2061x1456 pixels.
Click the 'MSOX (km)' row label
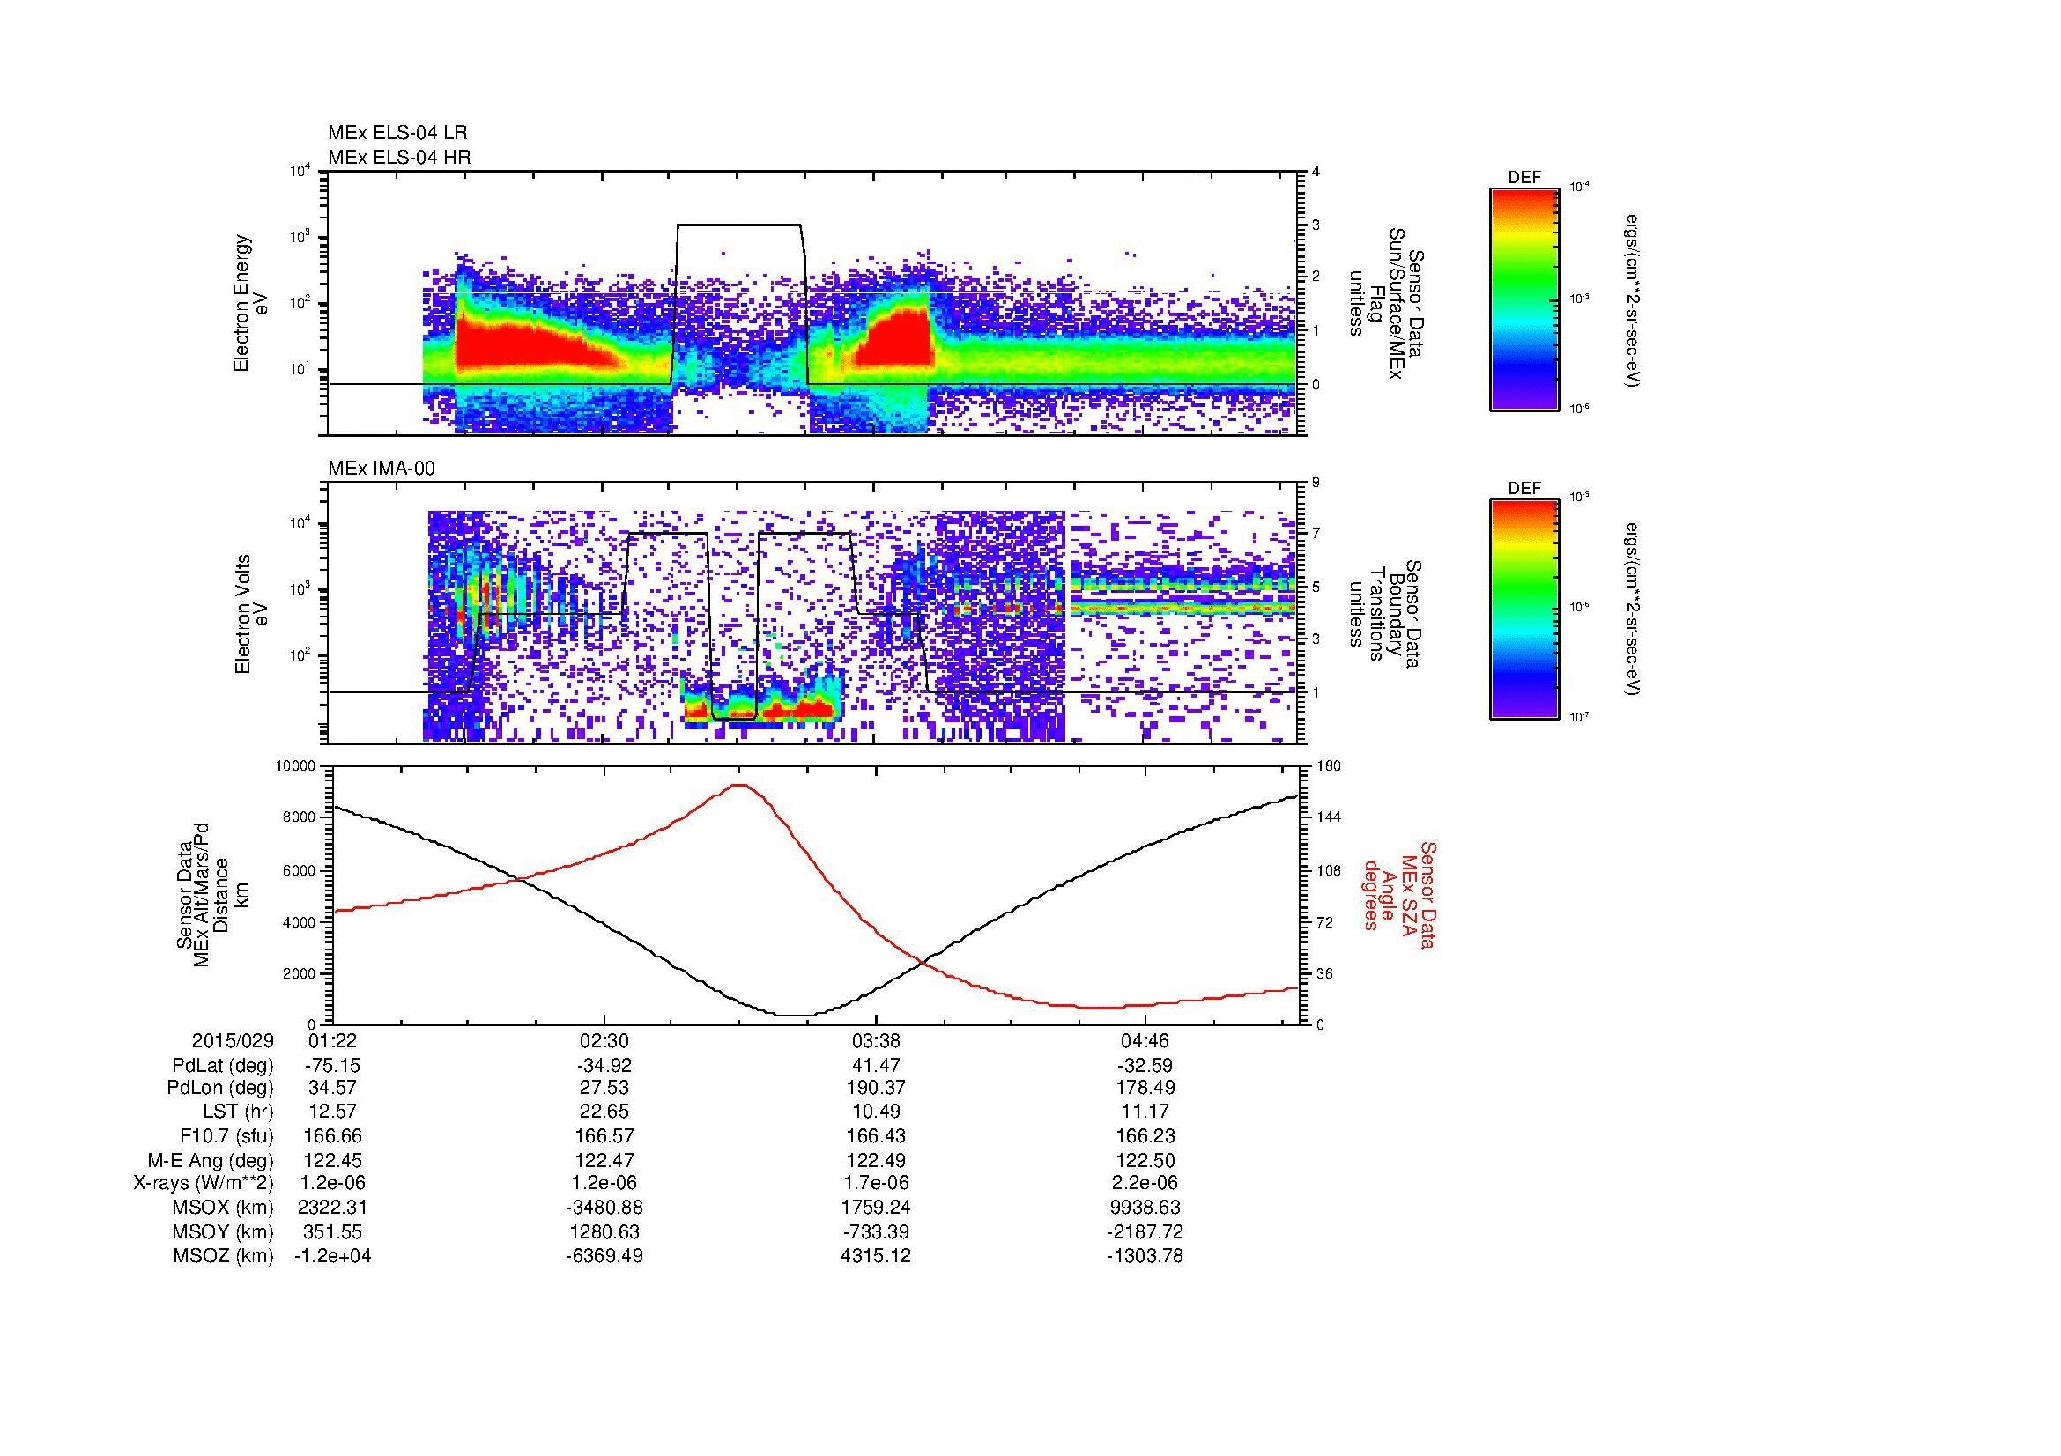(x=223, y=1208)
